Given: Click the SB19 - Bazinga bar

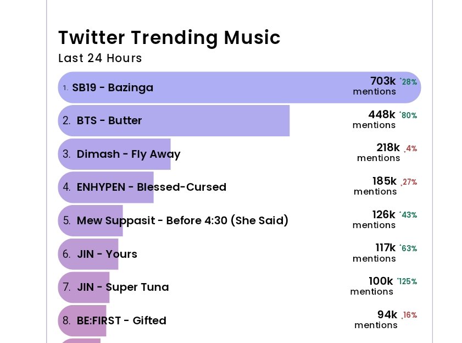Looking at the screenshot, I should click(x=240, y=87).
